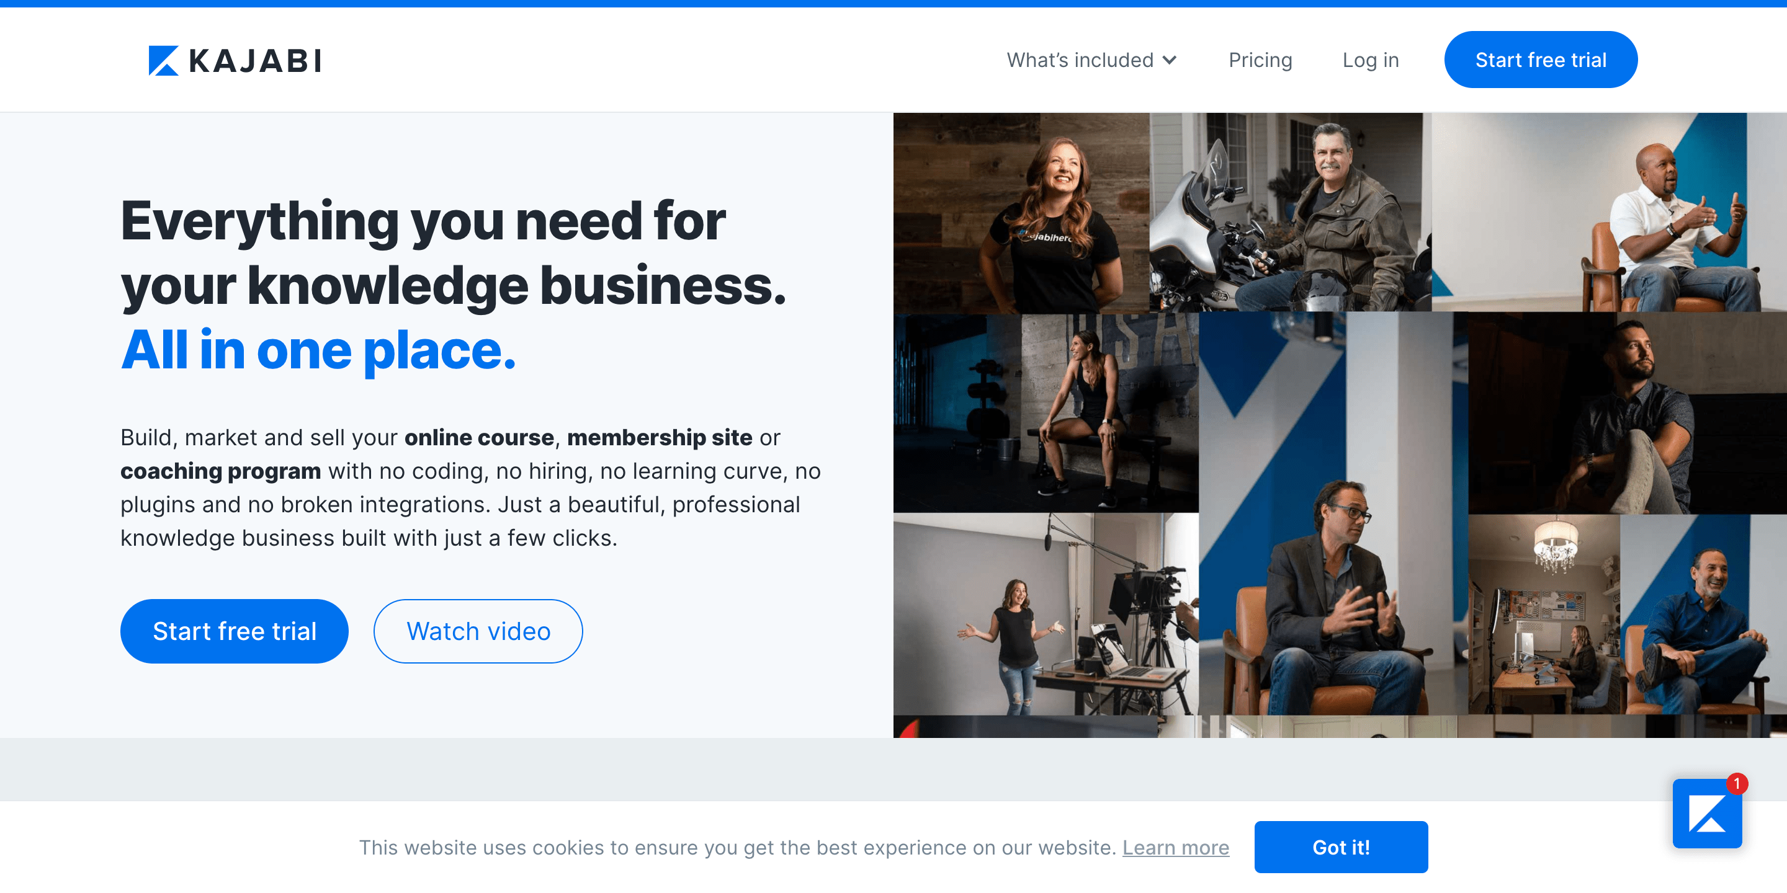This screenshot has width=1787, height=893.
Task: Select photo of woman in video studio
Action: [x=1046, y=615]
